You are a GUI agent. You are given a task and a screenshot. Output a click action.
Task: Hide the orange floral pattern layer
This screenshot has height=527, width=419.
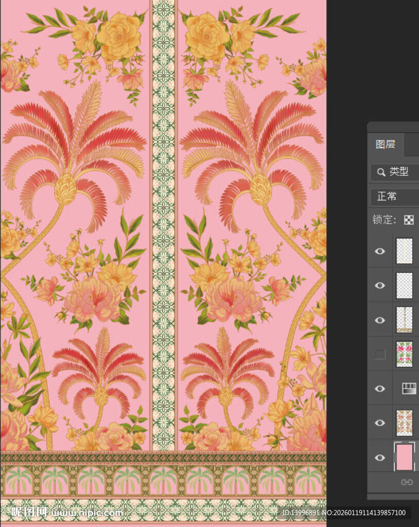coord(380,423)
